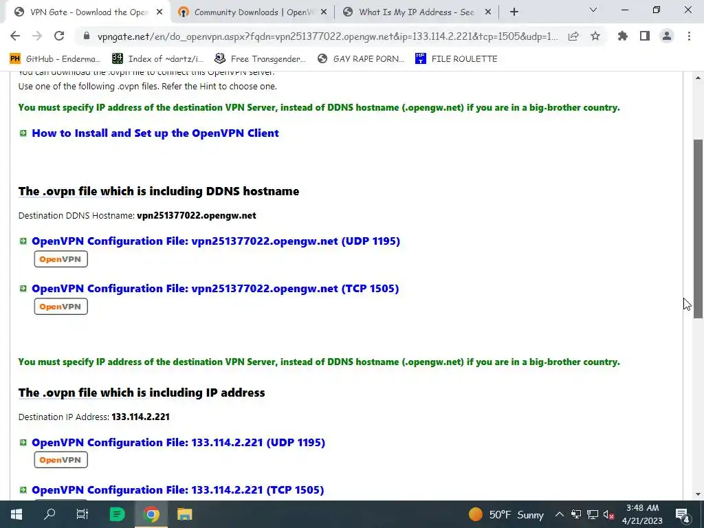Open Windows taskbar search
Viewport: 704px width, 528px height.
tap(49, 514)
